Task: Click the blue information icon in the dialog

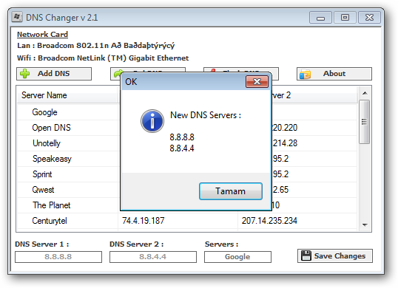Action: pyautogui.click(x=152, y=121)
